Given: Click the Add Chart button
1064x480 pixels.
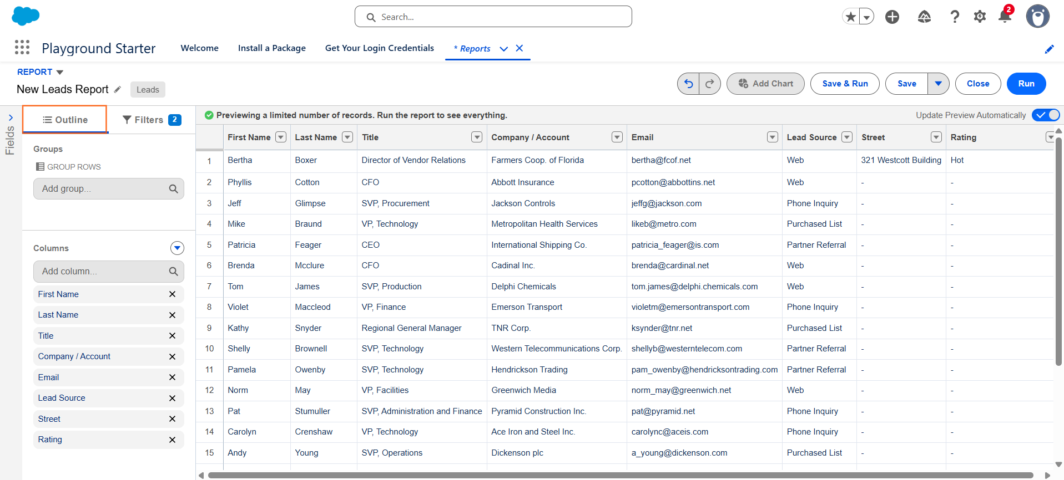Looking at the screenshot, I should pos(765,84).
